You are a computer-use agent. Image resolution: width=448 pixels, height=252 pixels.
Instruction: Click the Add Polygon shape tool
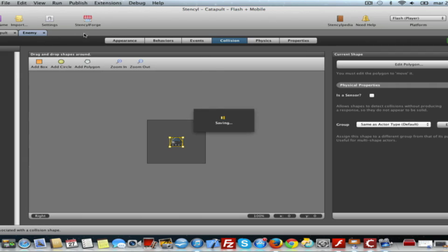(x=87, y=64)
